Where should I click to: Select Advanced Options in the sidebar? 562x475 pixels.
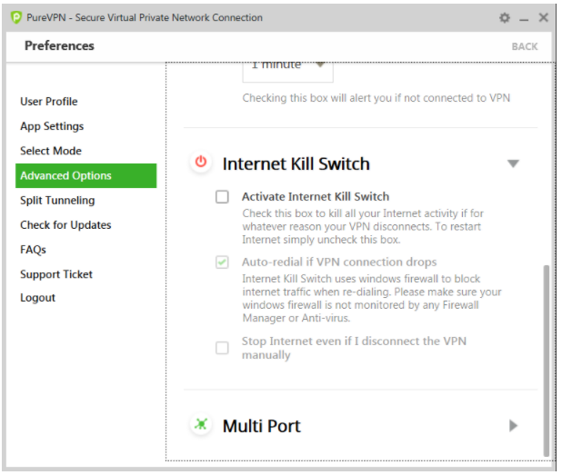(86, 176)
